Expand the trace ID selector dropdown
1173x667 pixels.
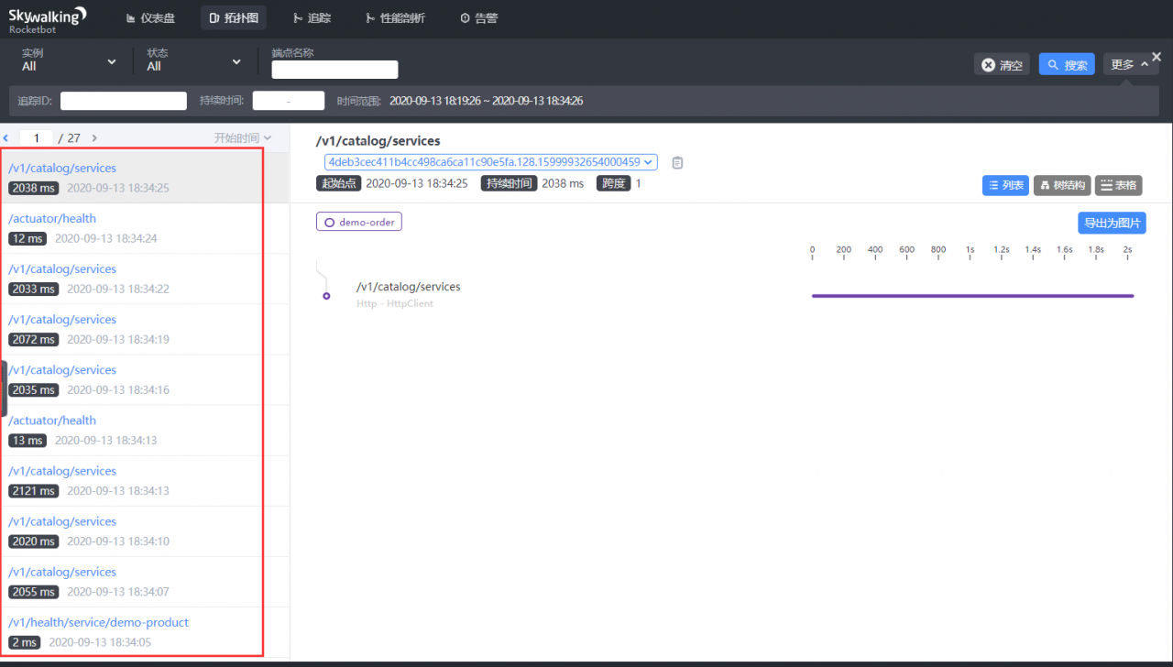pyautogui.click(x=490, y=162)
